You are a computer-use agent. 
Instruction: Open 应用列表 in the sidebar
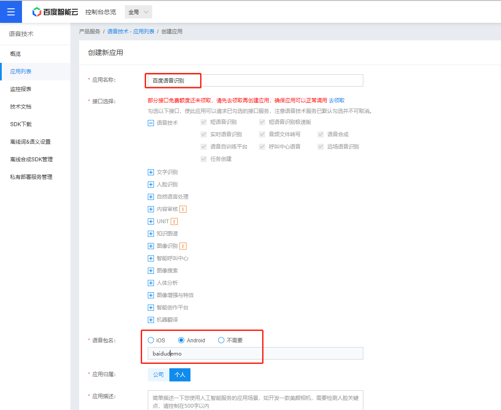[35, 72]
